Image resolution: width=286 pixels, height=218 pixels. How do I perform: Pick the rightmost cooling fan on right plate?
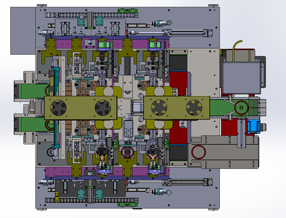click(x=194, y=108)
